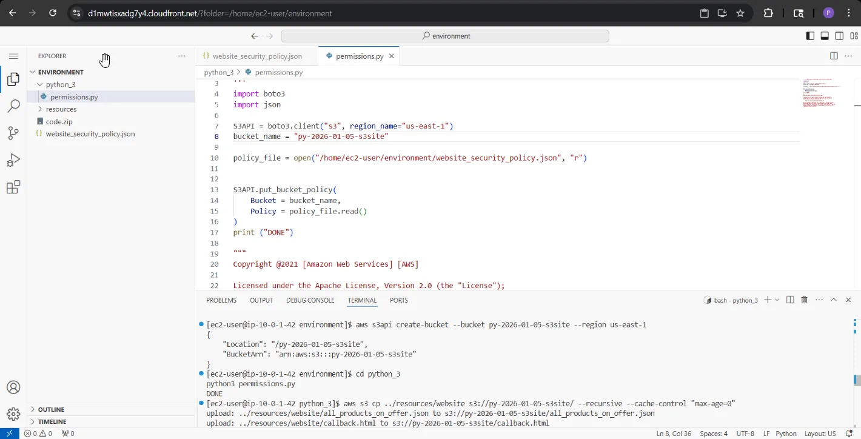Select the TERMINAL panel tab
861x439 pixels.
(x=363, y=300)
